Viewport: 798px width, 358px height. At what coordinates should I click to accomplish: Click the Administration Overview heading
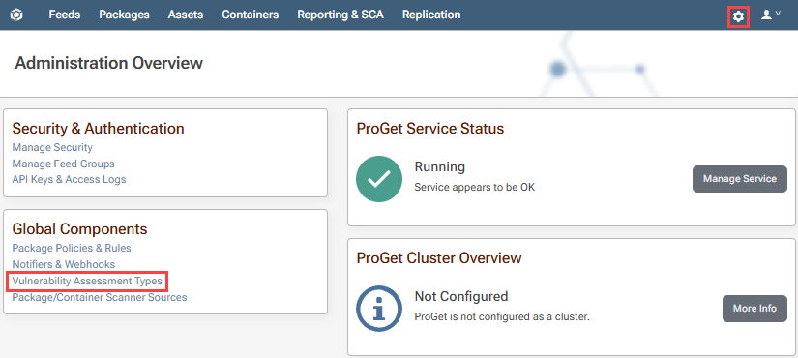click(x=109, y=63)
